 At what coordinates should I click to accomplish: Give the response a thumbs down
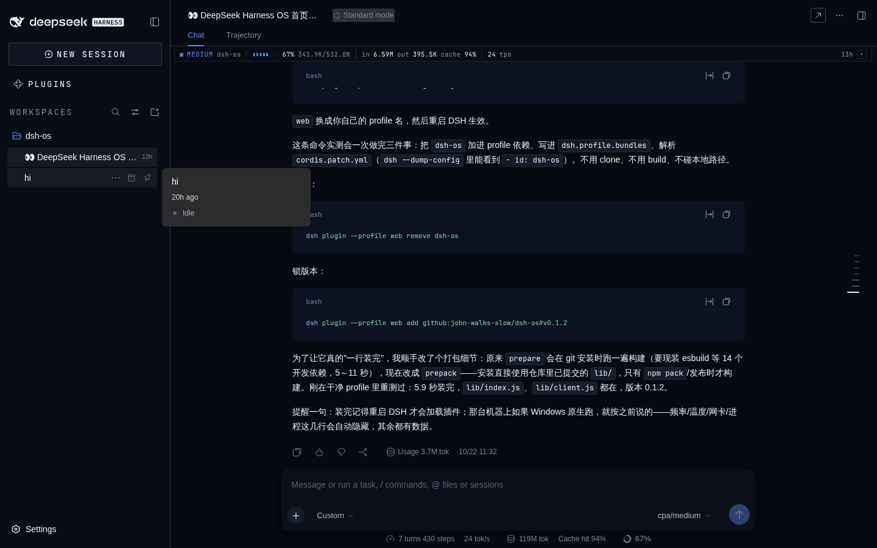(341, 452)
